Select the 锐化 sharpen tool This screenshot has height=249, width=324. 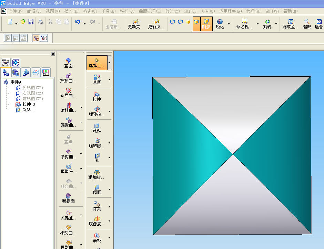(x=220, y=24)
